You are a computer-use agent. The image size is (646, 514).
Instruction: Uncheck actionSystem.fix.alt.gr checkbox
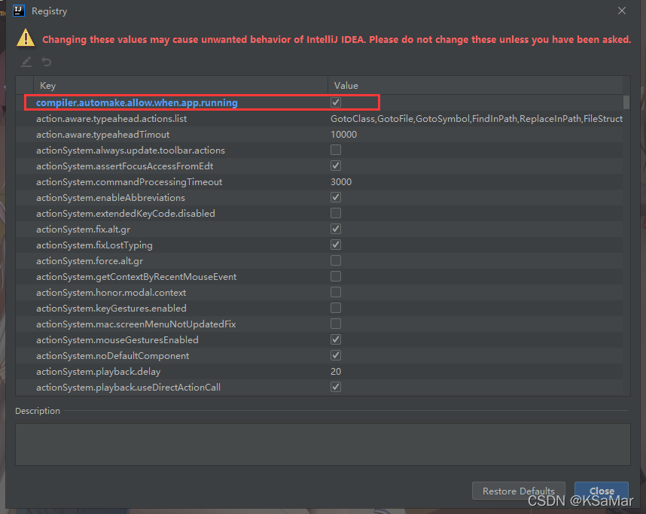pyautogui.click(x=336, y=229)
